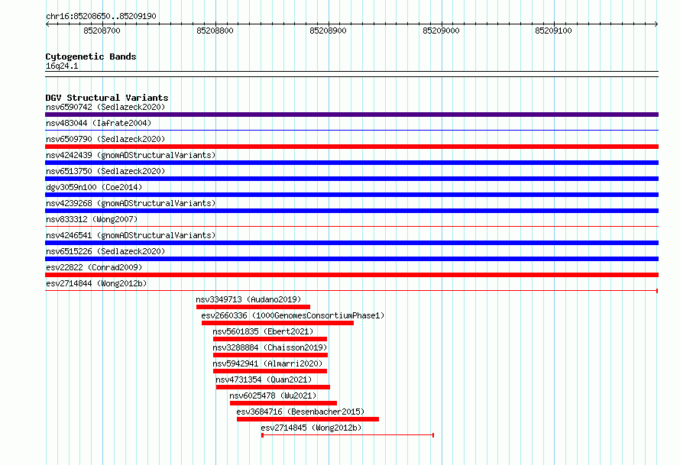Select the red nsv6509790 variant bar
Screen dimensions: 680x465
pos(351,147)
